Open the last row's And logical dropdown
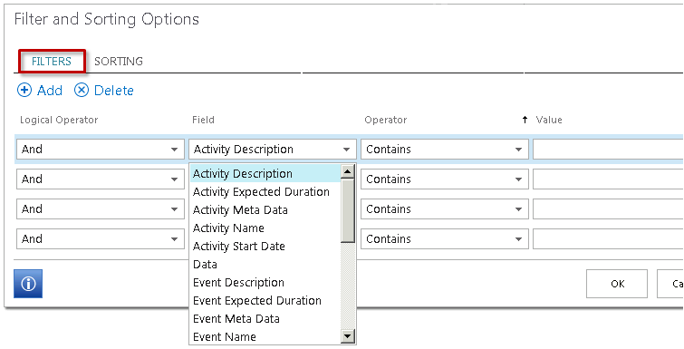684x349 pixels. coord(101,239)
